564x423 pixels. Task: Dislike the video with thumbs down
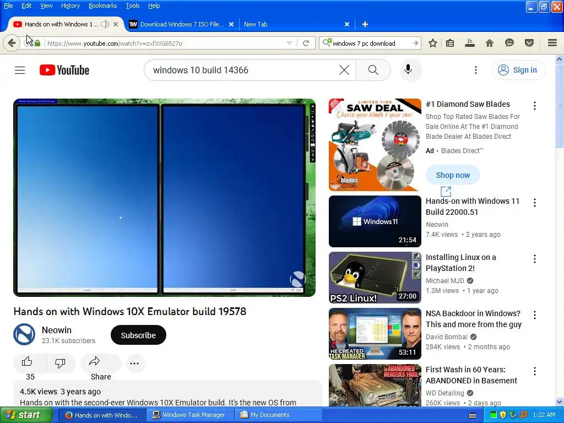[60, 363]
